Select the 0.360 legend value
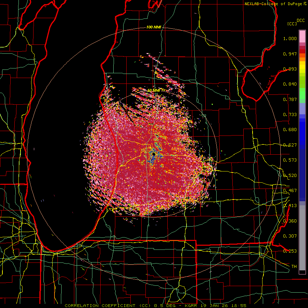 click(x=290, y=221)
